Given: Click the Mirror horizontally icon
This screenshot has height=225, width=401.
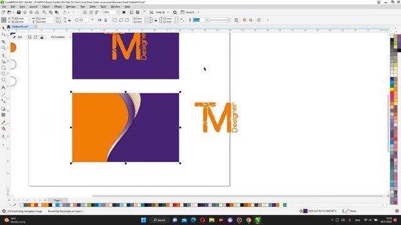Looking at the screenshot, I should (x=100, y=20).
